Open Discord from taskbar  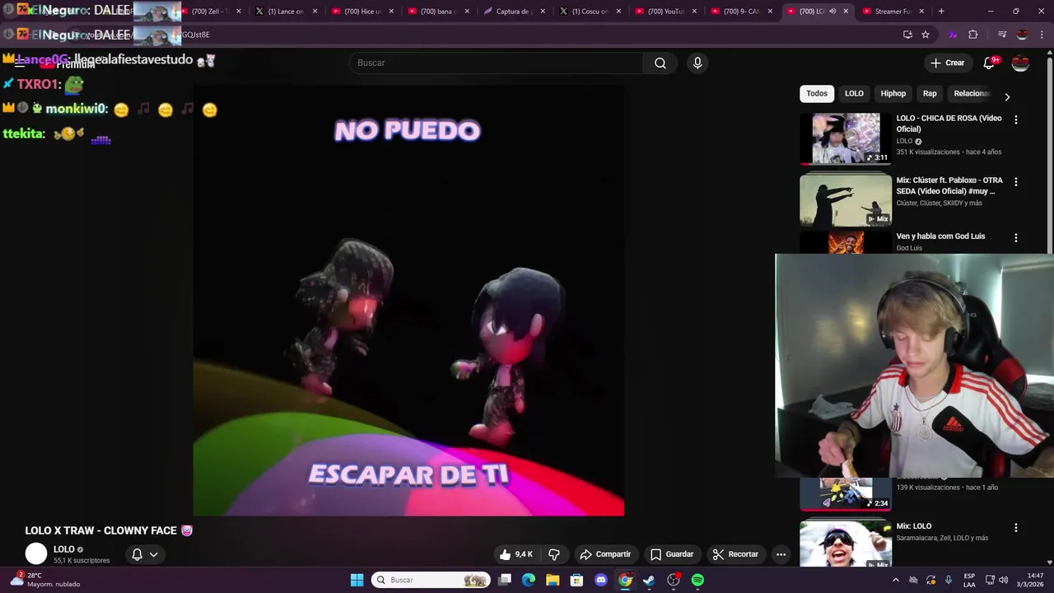point(601,580)
